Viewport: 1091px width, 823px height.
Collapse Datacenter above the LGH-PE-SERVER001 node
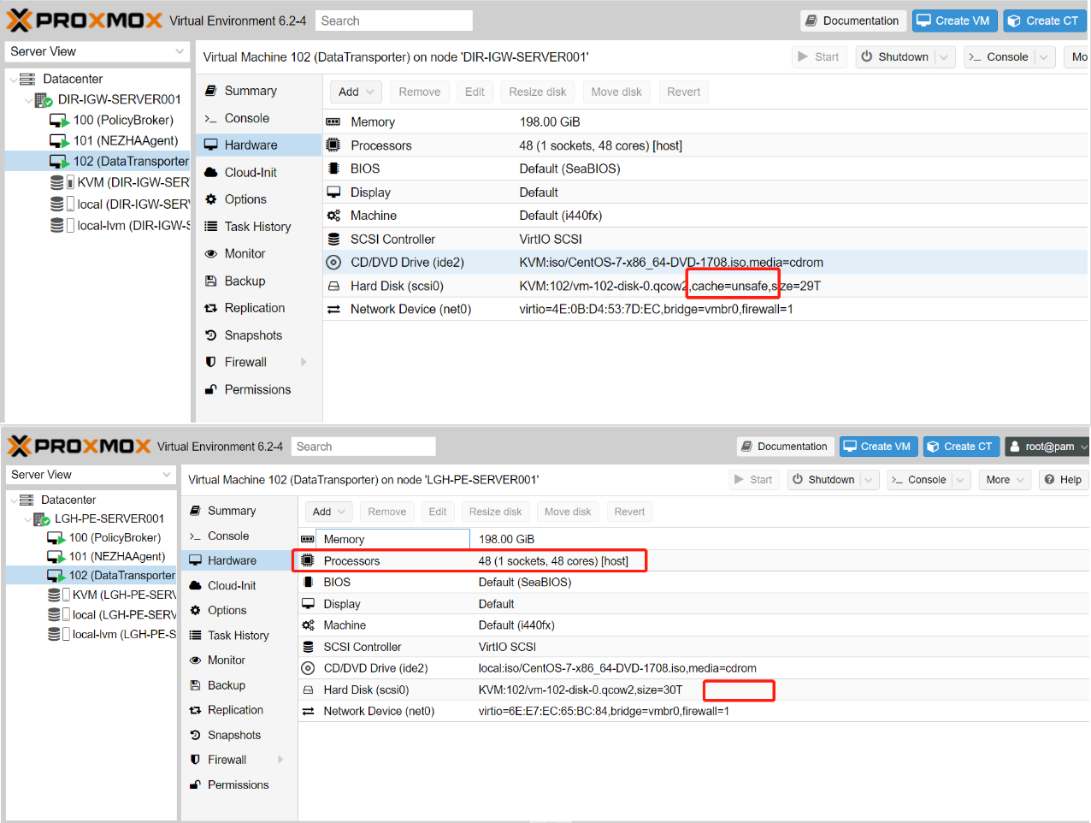pos(13,500)
